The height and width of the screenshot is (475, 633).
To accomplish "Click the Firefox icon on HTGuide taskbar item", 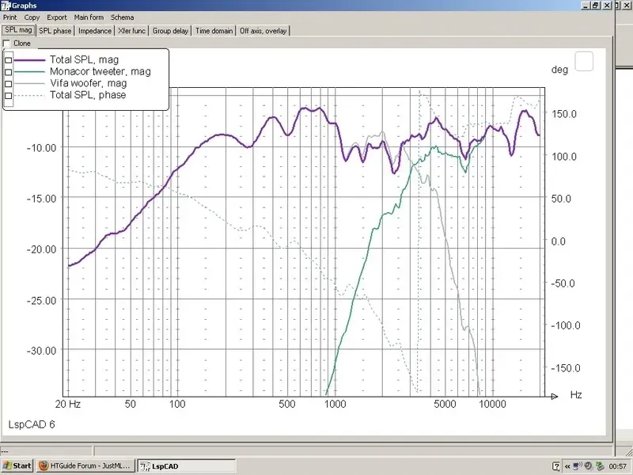I will coord(44,465).
